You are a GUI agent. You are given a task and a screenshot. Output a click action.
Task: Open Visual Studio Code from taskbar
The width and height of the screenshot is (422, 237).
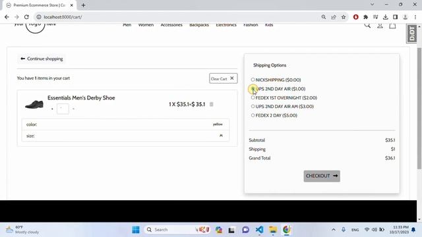[259, 230]
